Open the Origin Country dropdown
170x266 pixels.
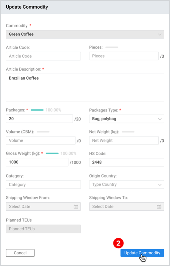(x=126, y=184)
